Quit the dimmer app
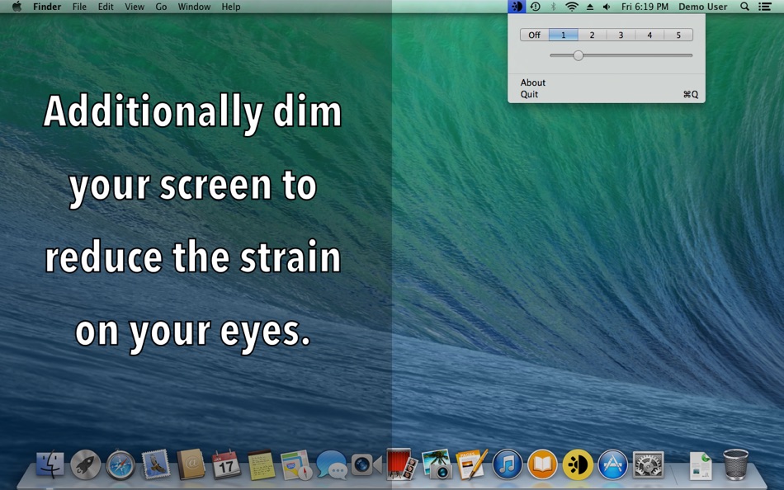Screen dimensions: 784x490 click(x=527, y=94)
